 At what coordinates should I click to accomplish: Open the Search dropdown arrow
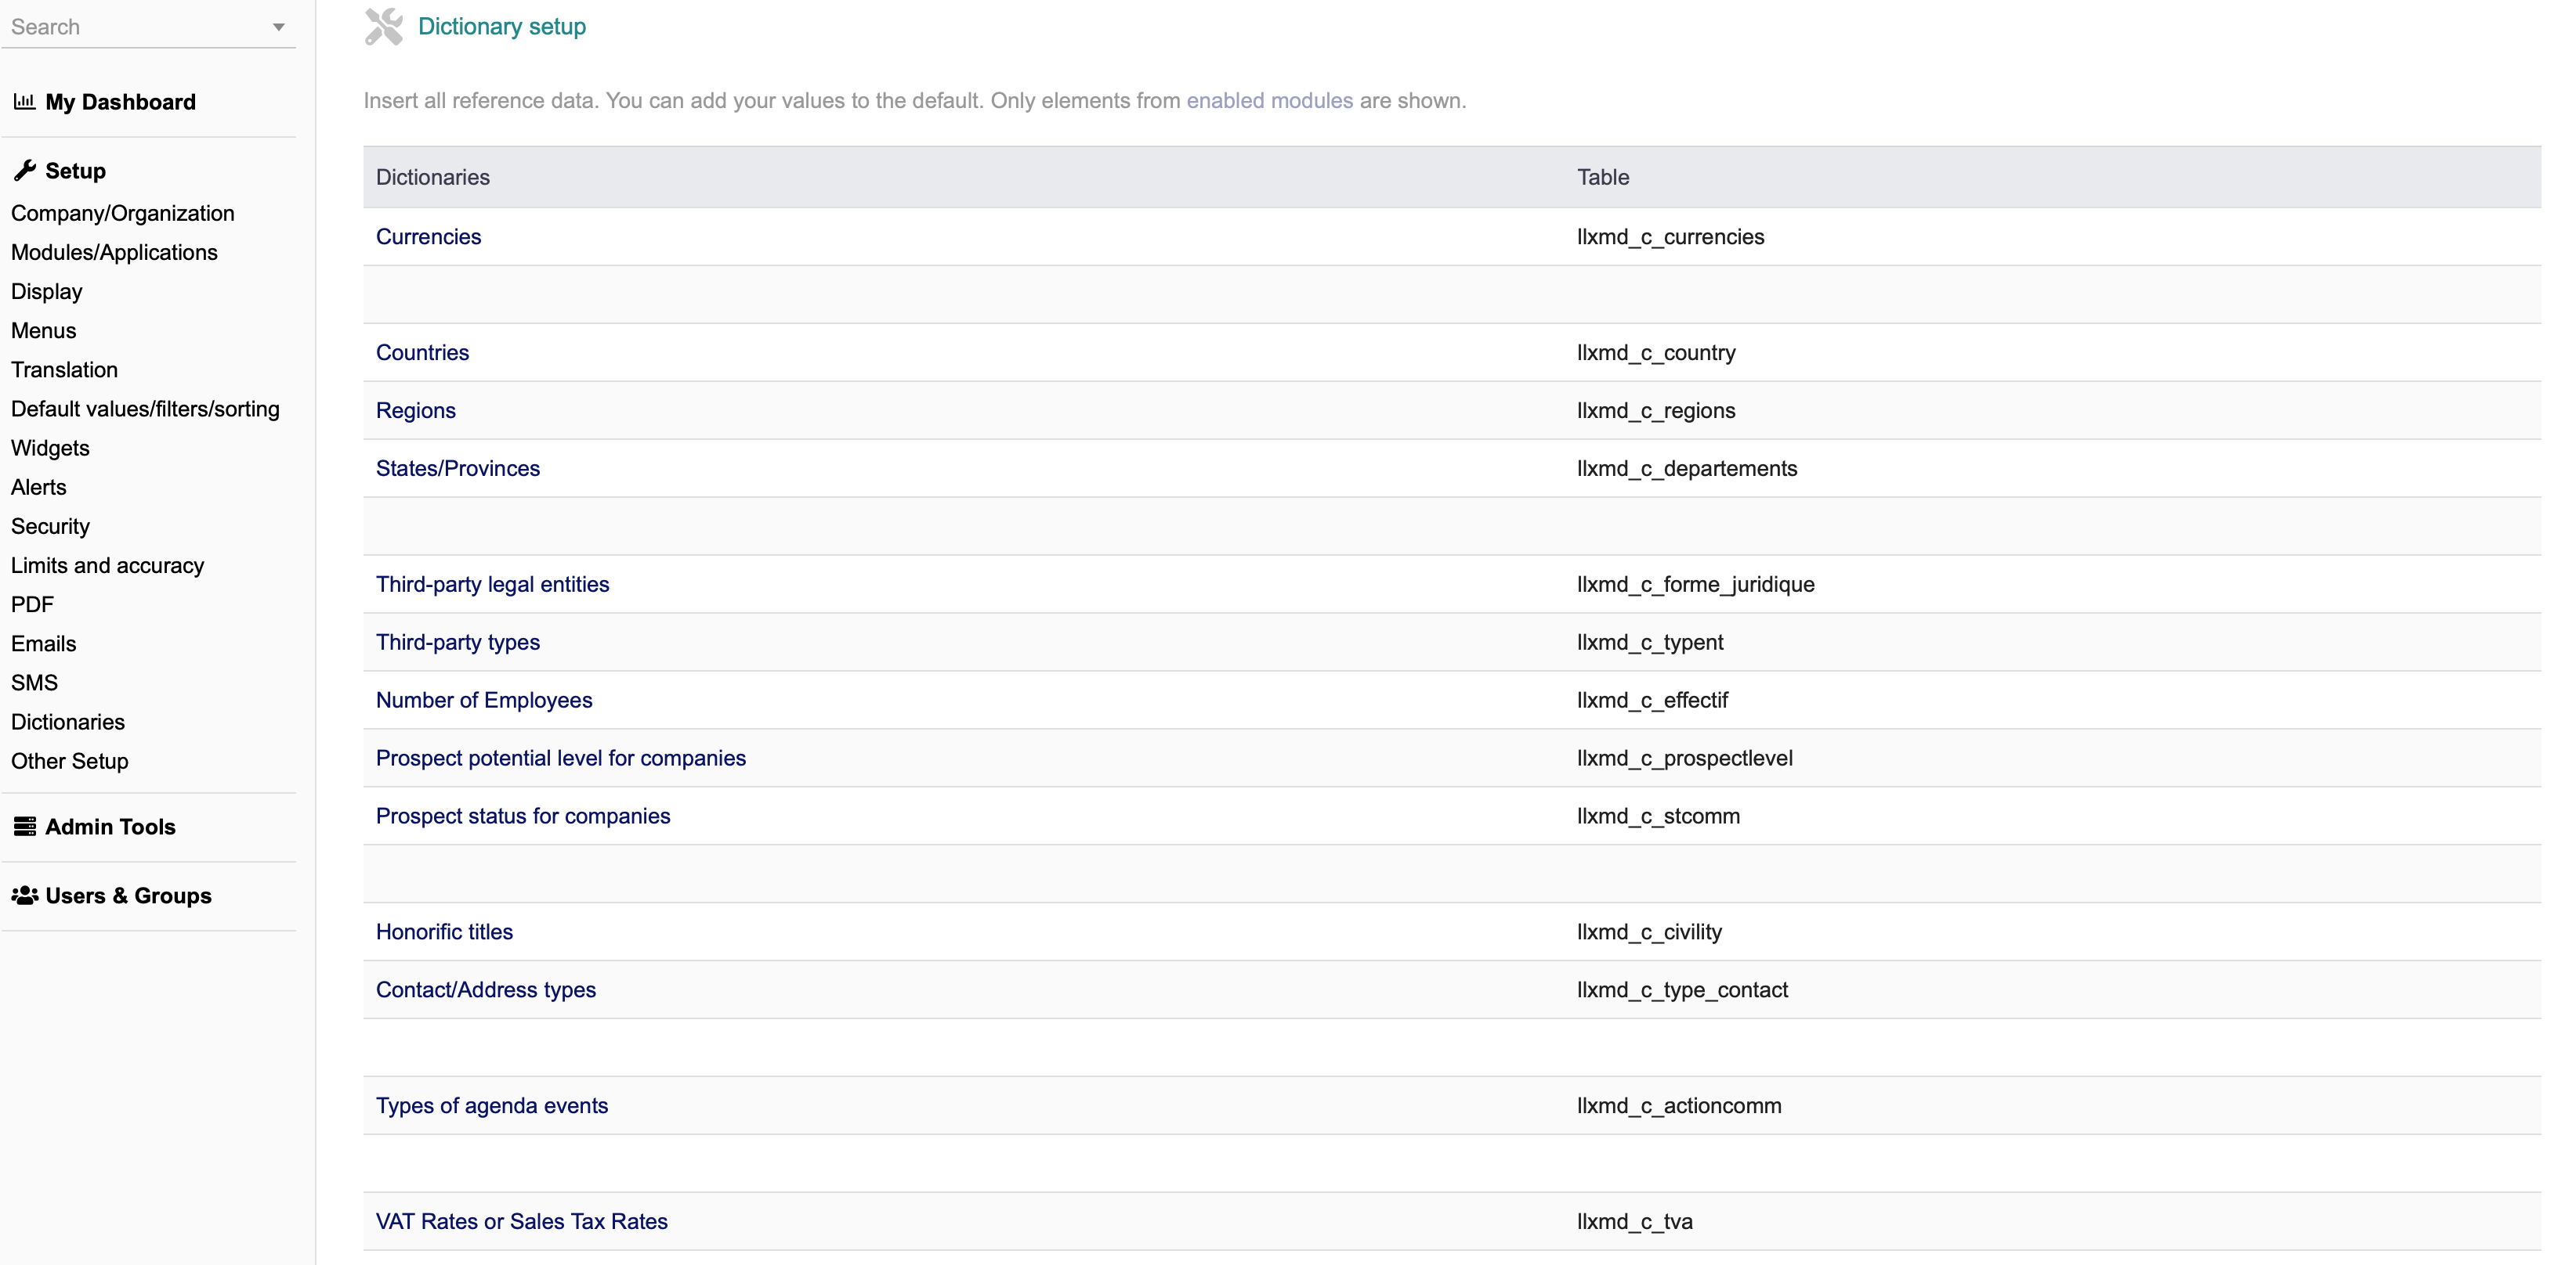point(279,27)
